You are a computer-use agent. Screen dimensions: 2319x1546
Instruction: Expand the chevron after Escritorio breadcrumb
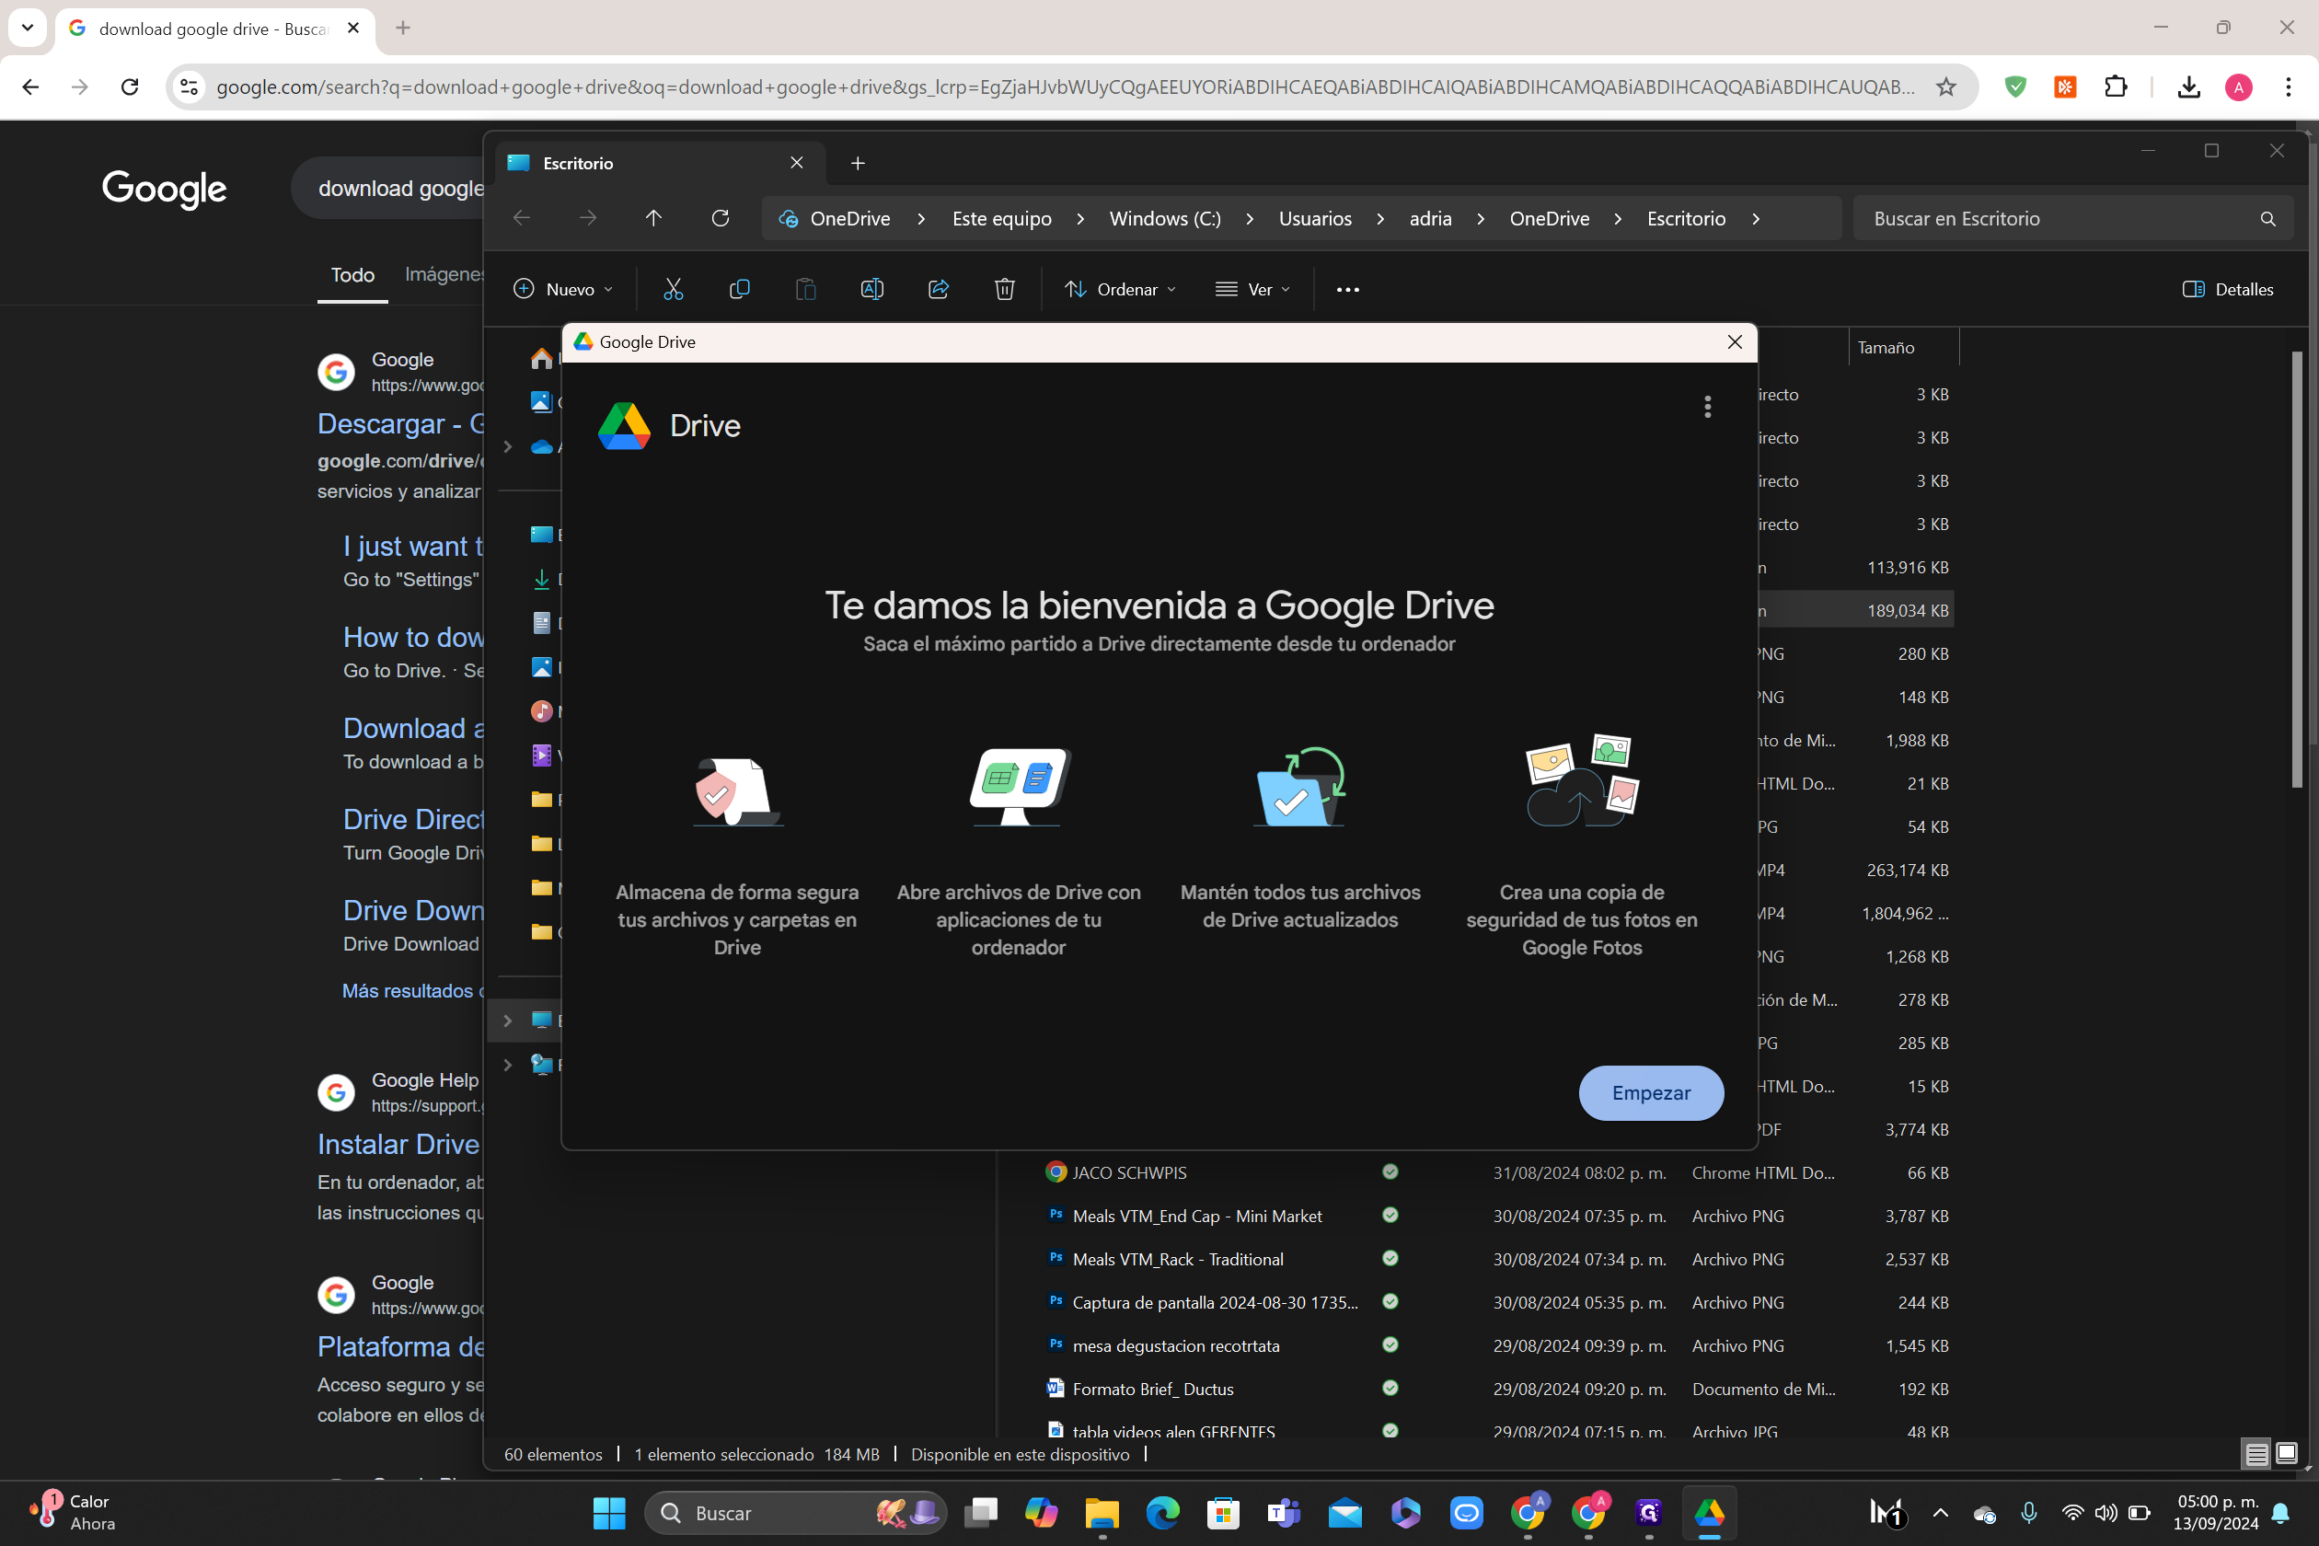coord(1755,218)
